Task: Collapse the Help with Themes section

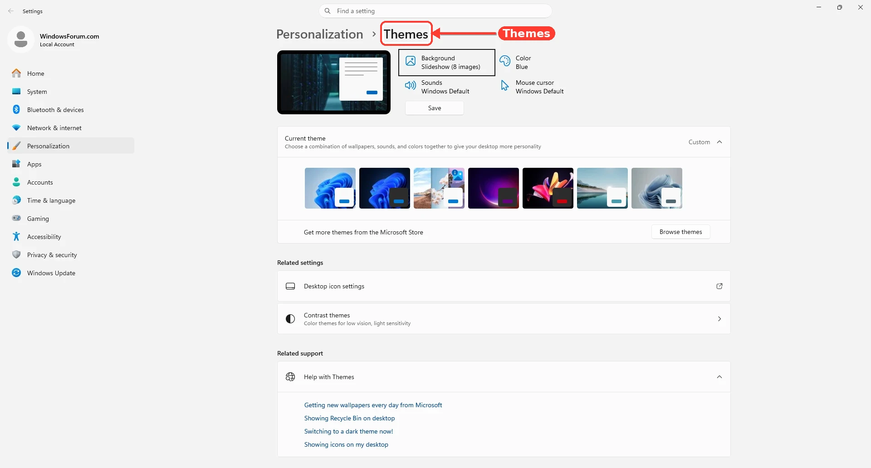Action: point(719,377)
